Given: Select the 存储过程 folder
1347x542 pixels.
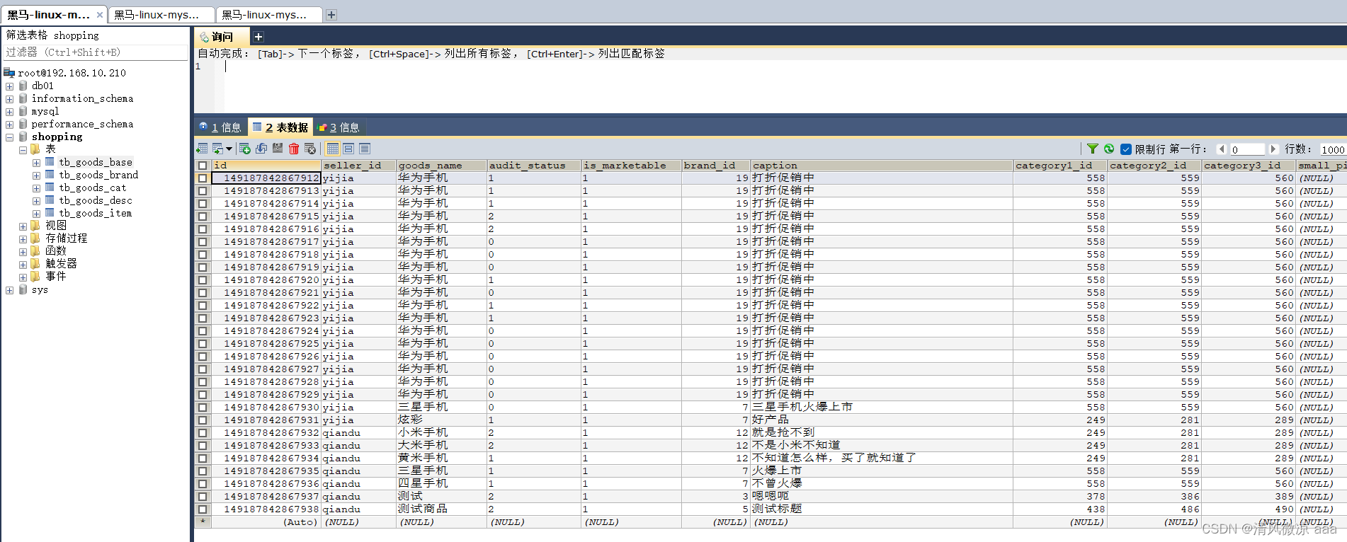Looking at the screenshot, I should point(67,238).
